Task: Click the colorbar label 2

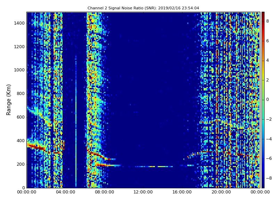Action: pos(268,80)
